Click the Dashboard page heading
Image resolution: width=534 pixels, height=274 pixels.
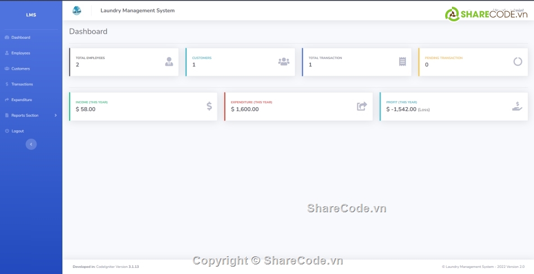tap(88, 31)
